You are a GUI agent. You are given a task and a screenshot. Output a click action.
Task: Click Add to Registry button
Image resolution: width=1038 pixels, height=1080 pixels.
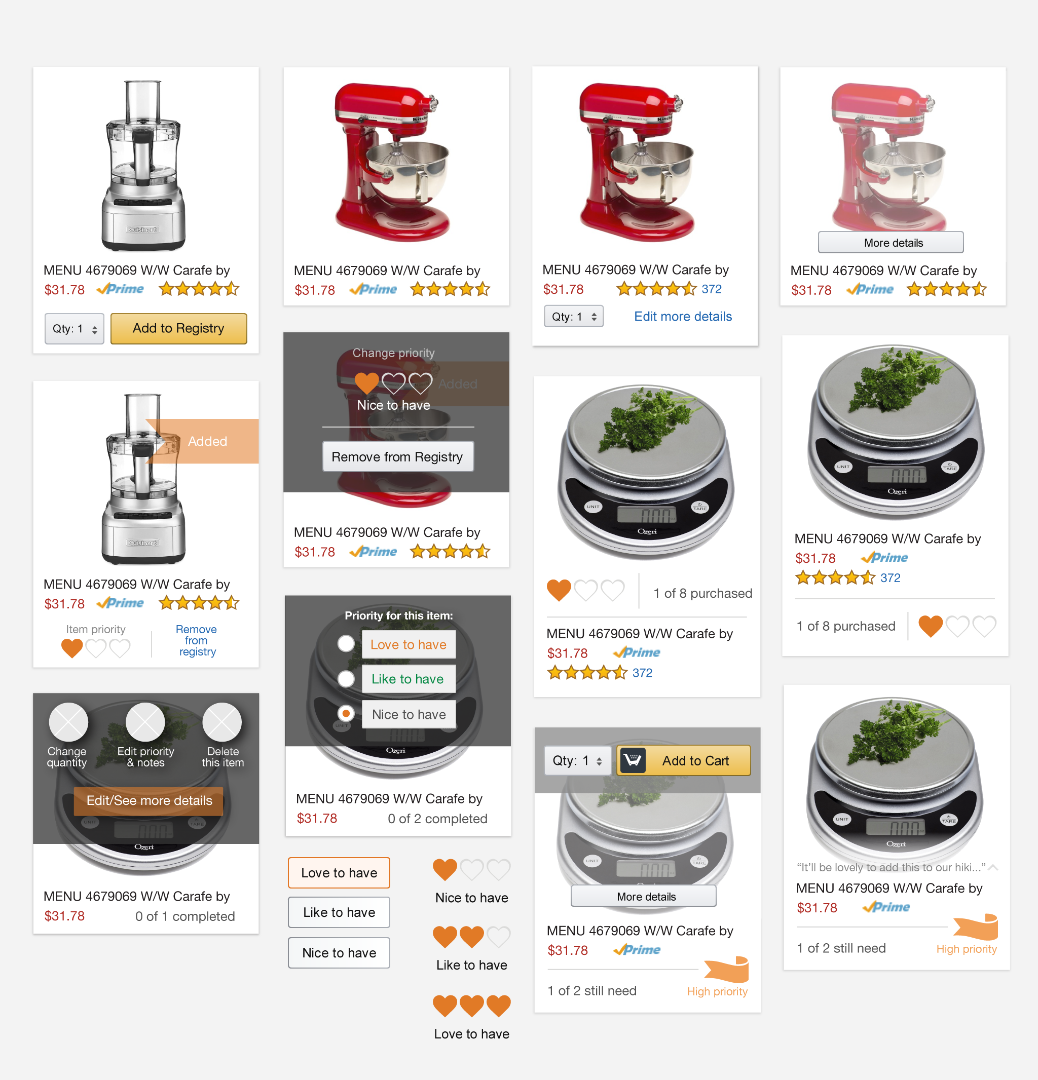pyautogui.click(x=178, y=328)
